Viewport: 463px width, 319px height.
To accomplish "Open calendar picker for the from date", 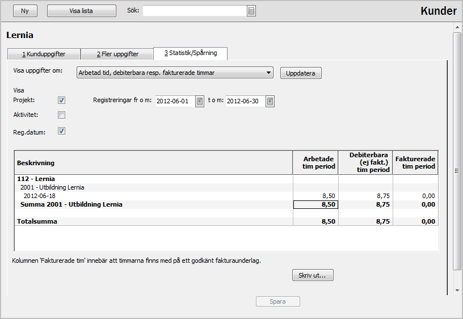I will pyautogui.click(x=200, y=101).
